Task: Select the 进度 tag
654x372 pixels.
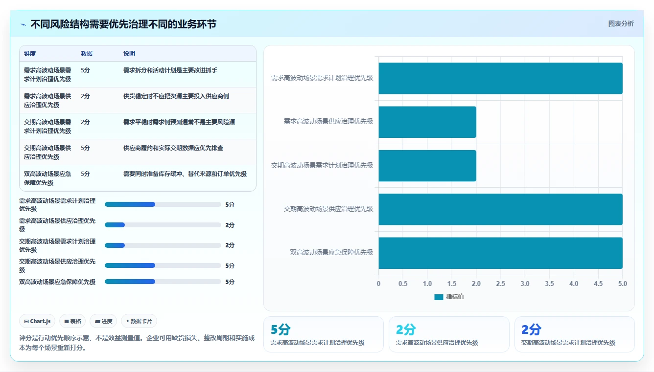Action: pyautogui.click(x=103, y=321)
